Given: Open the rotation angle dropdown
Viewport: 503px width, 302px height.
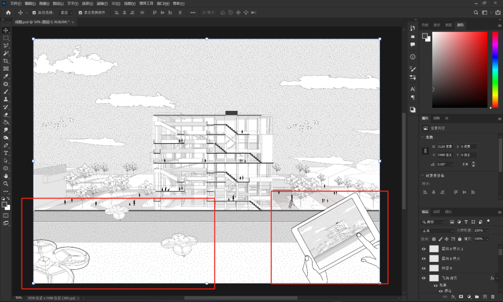Looking at the screenshot, I should click(452, 165).
